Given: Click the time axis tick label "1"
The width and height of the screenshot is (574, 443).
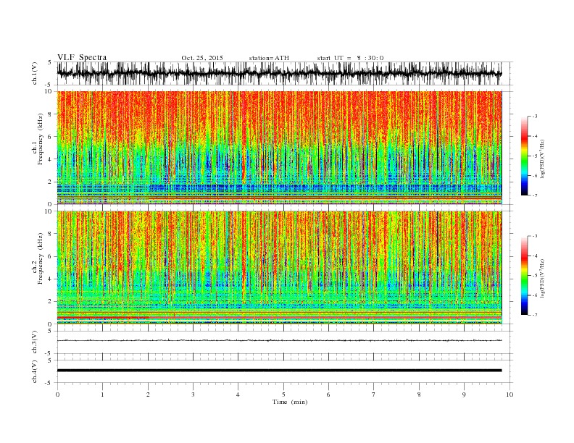Looking at the screenshot, I should click(x=102, y=395).
